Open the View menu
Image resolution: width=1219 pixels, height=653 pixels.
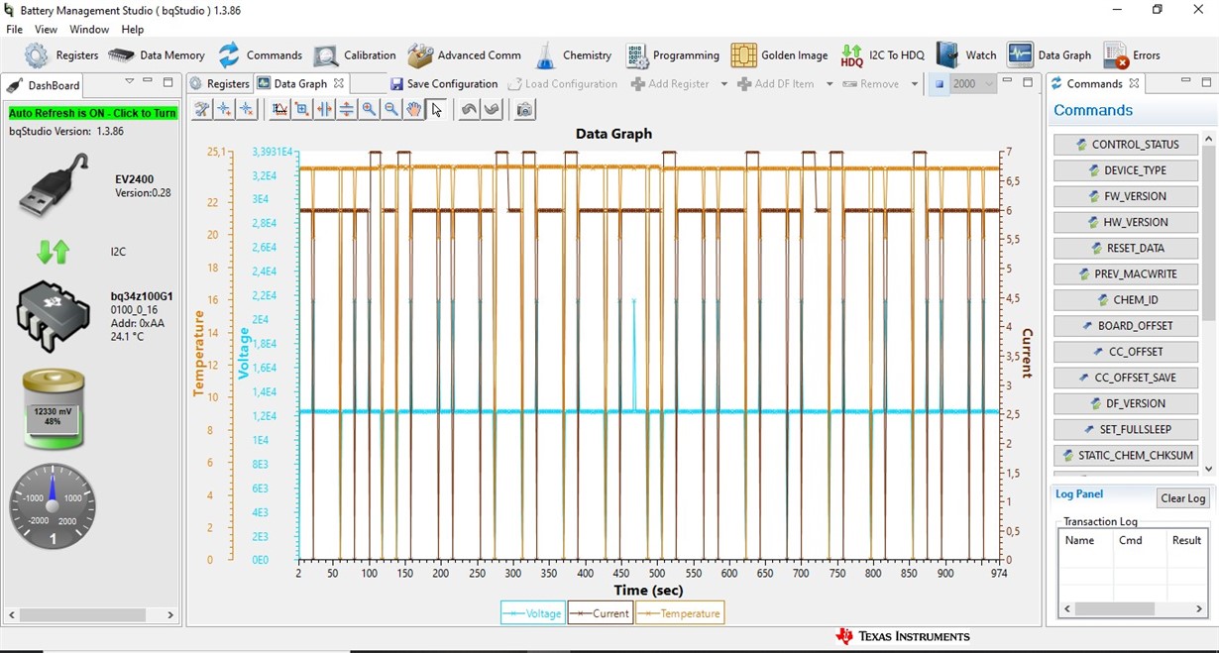click(x=46, y=30)
